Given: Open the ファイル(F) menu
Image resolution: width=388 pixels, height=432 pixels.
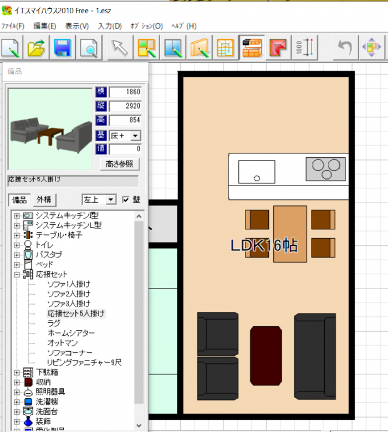Looking at the screenshot, I should [13, 26].
